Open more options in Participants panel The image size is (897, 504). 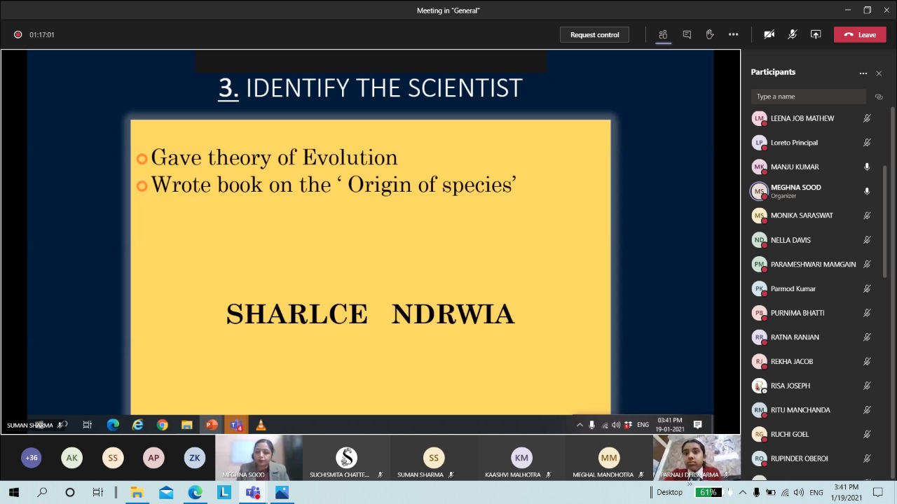click(863, 73)
